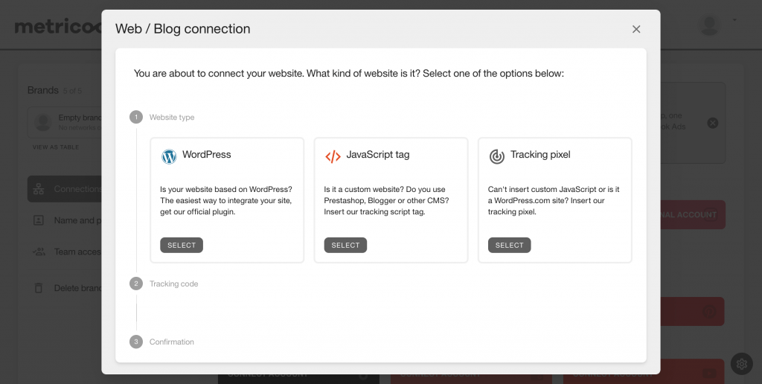
Task: Click the Delete brand trash icon
Action: 39,288
